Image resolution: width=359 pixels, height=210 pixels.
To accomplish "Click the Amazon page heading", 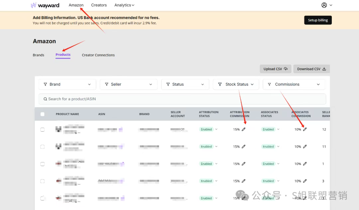I will 45,41.
